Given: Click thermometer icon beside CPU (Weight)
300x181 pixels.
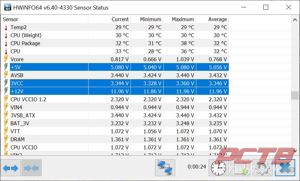Looking at the screenshot, I should pos(6,35).
